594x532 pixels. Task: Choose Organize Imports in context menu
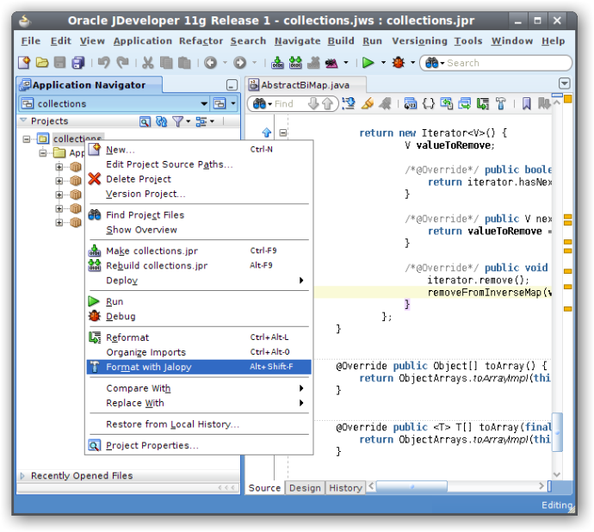199,352
